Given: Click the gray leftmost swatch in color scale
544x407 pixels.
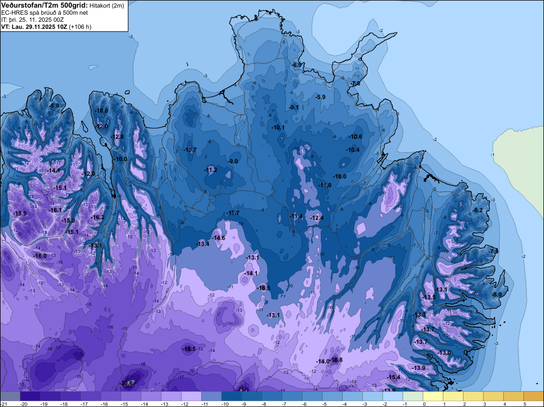Looking at the screenshot, I should [10, 396].
